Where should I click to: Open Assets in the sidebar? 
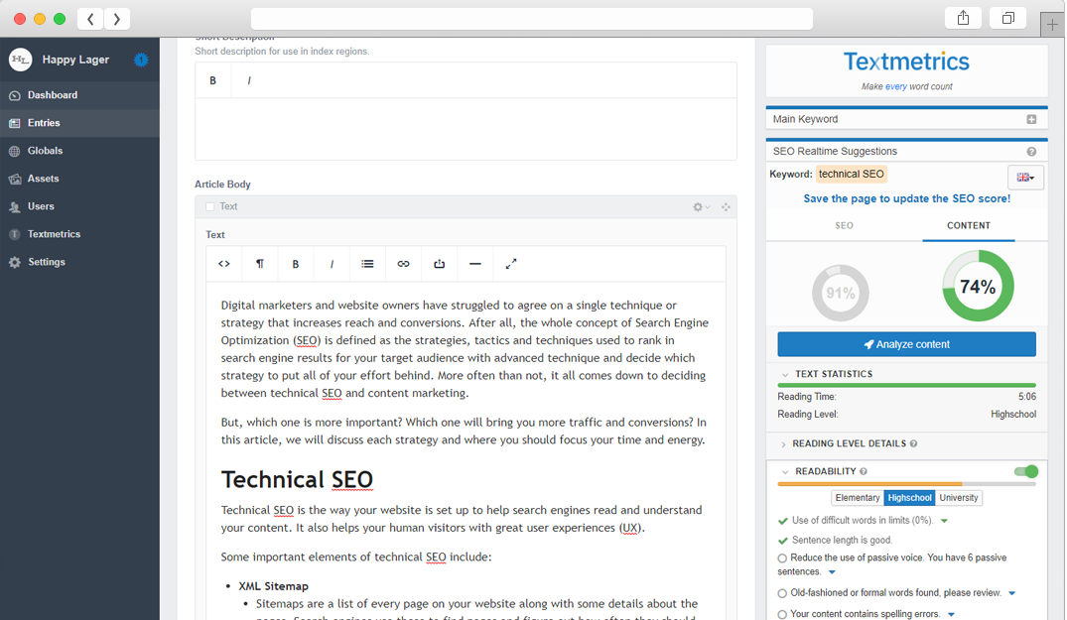[x=79, y=179]
